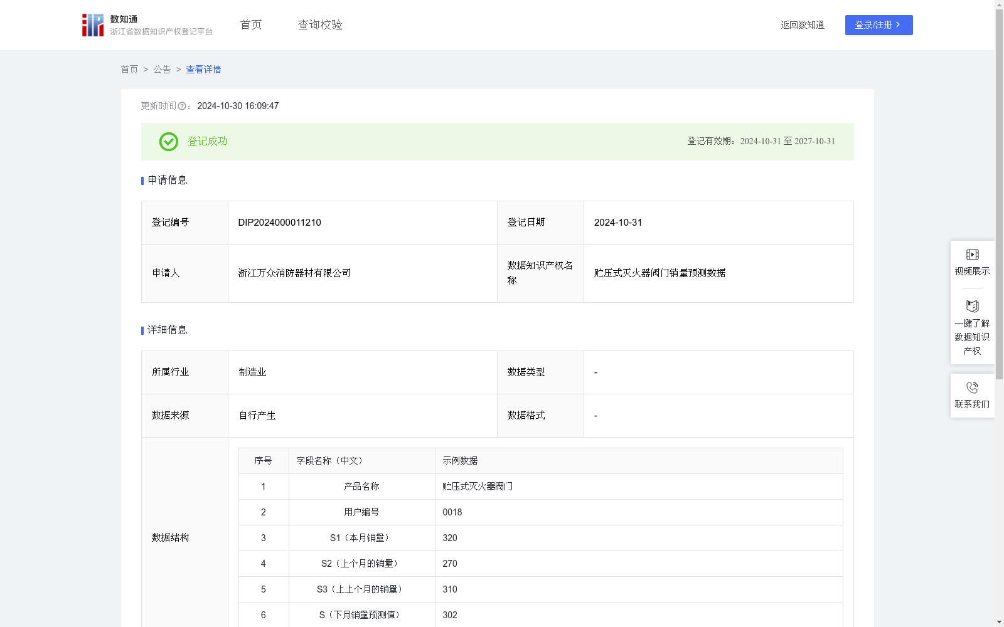
Task: Click the 数知通 logo icon
Action: [x=93, y=25]
